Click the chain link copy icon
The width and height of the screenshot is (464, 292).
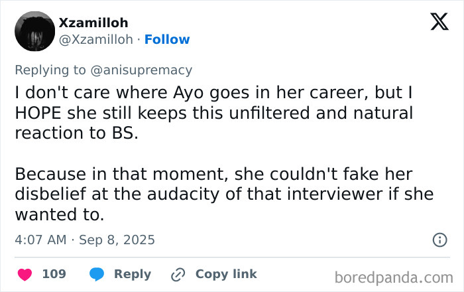click(x=178, y=274)
